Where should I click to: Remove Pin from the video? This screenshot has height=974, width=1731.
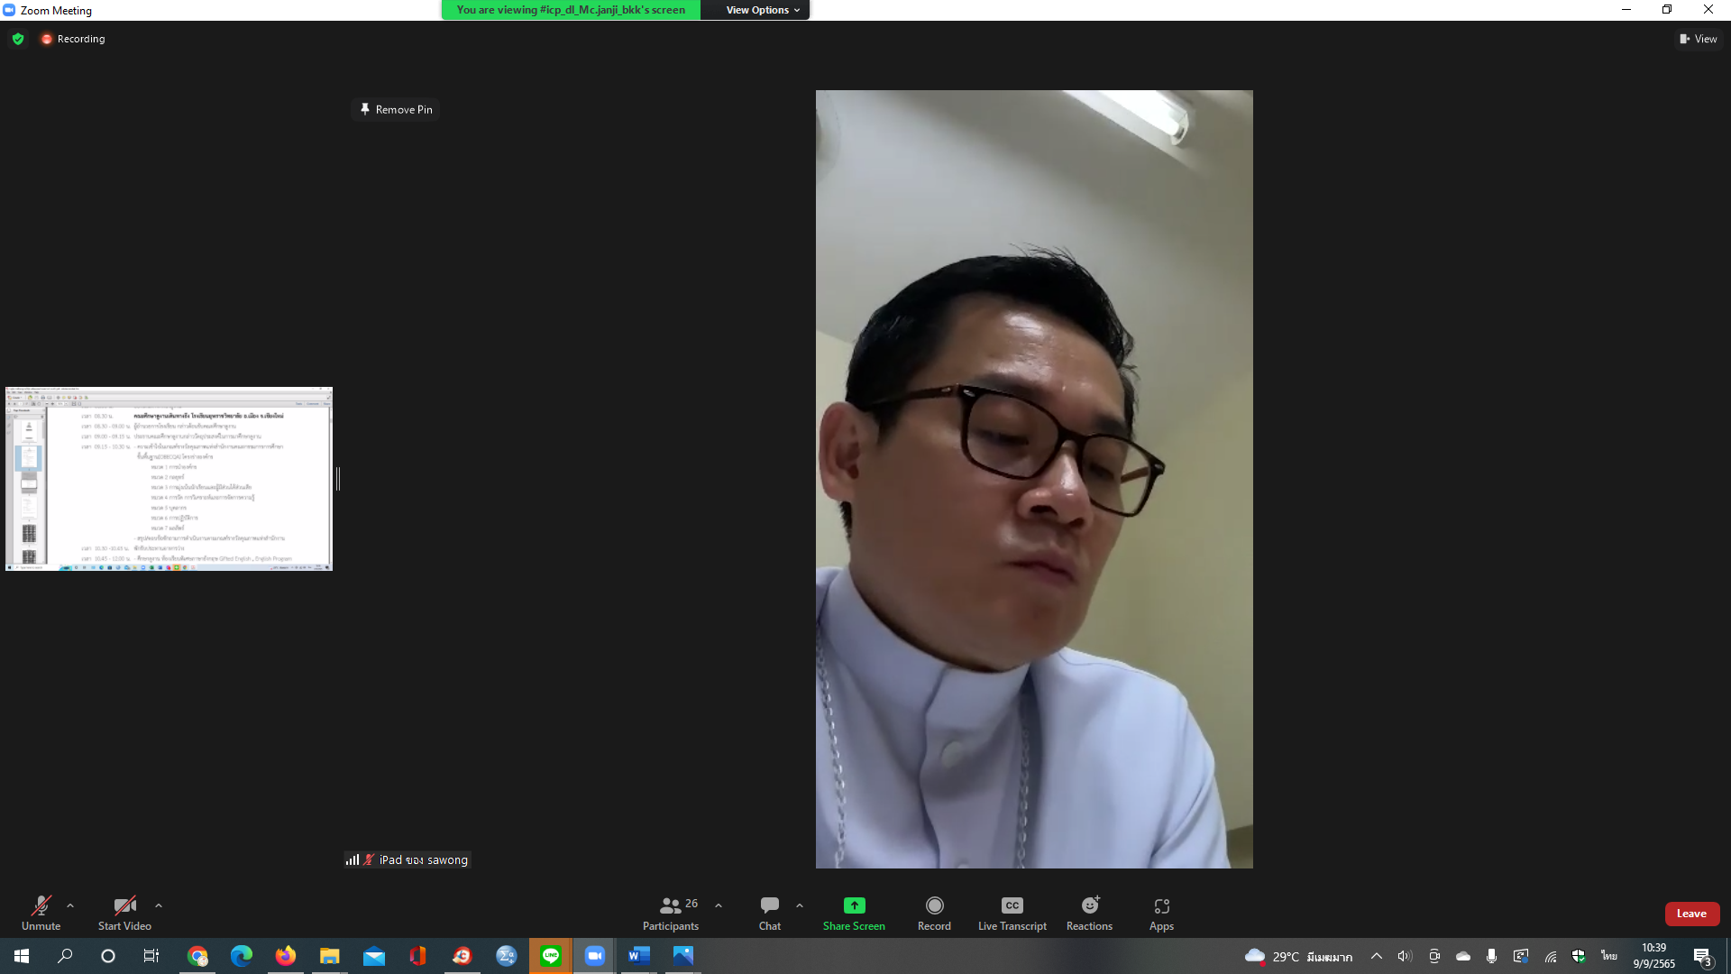pyautogui.click(x=396, y=109)
